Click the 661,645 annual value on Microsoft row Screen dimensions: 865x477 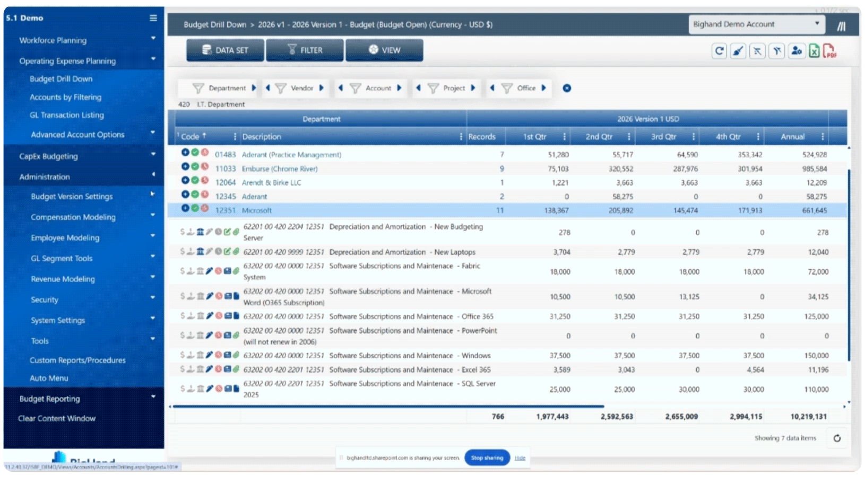815,210
